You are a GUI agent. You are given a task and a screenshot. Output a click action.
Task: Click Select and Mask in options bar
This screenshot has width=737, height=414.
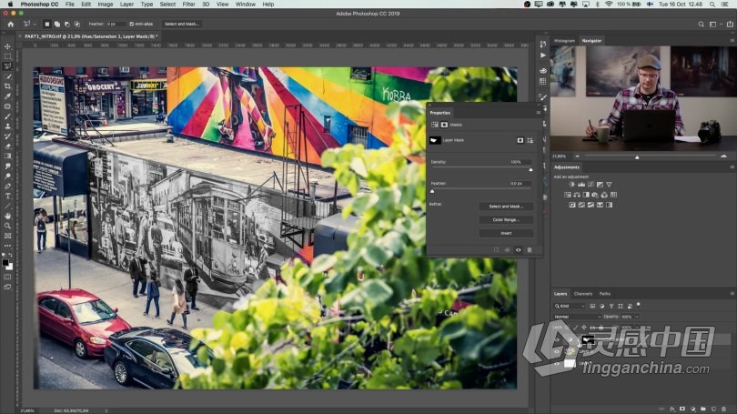pyautogui.click(x=181, y=24)
